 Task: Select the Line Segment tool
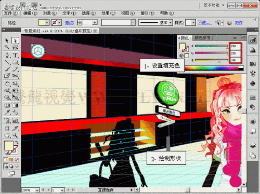tap(7, 62)
